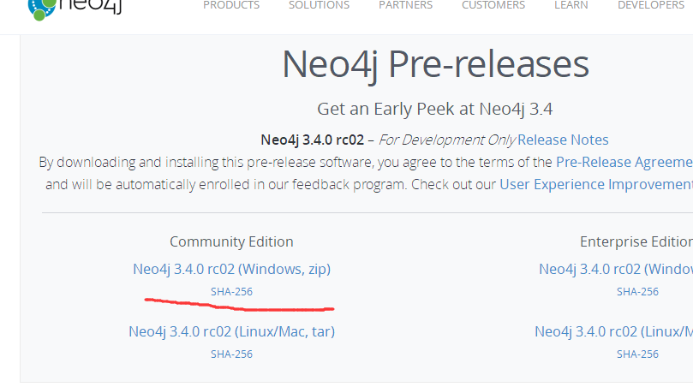Image resolution: width=693 pixels, height=387 pixels.
Task: Open SHA-256 link under Enterprise Windows download
Action: pyautogui.click(x=638, y=292)
